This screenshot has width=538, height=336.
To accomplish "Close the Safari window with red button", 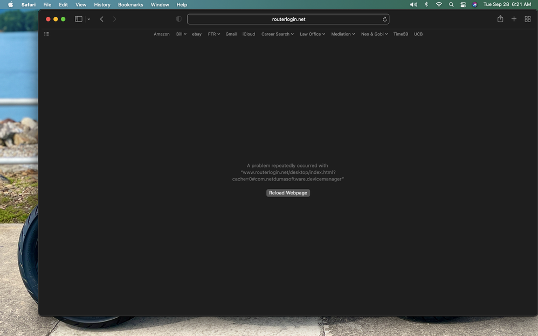I will (x=48, y=19).
